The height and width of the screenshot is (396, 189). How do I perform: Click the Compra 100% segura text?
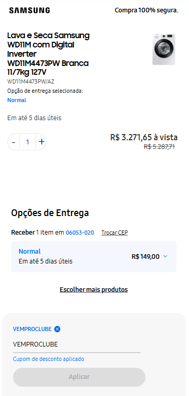pos(147,10)
